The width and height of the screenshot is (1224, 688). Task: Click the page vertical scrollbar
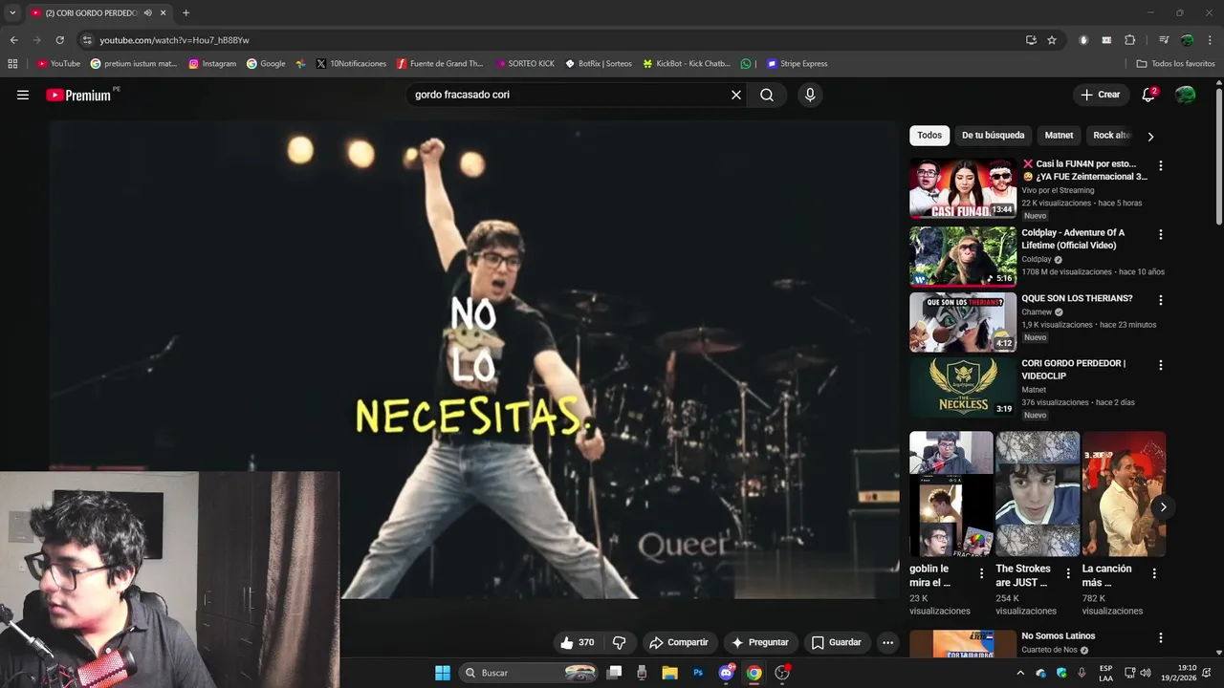[1219, 158]
